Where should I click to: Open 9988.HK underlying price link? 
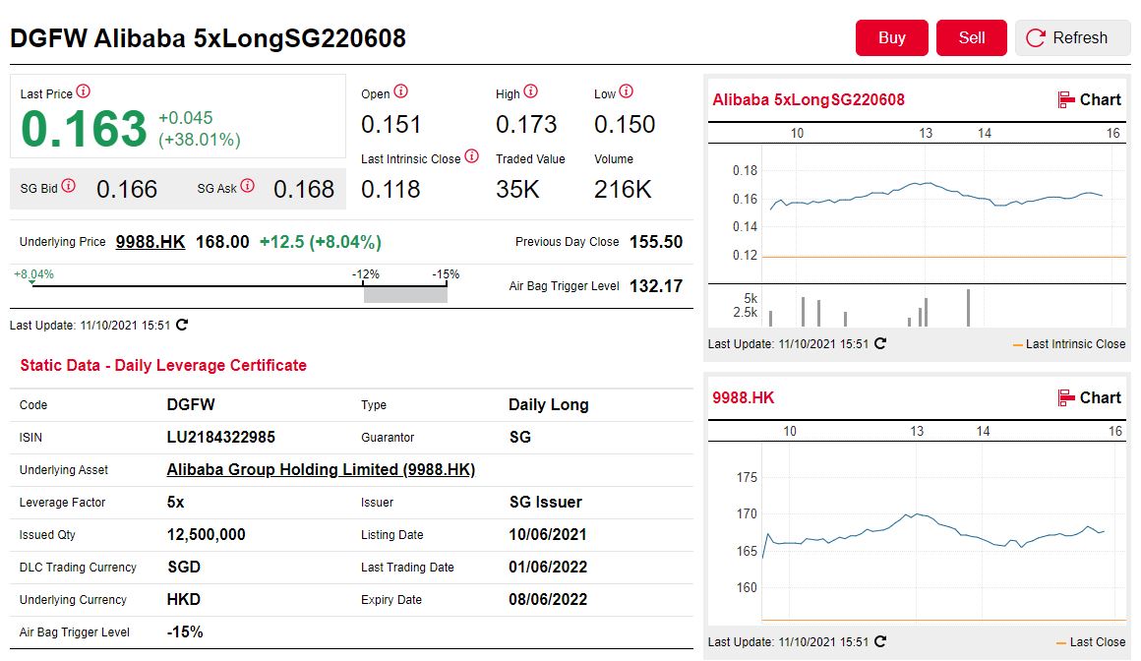coord(150,242)
